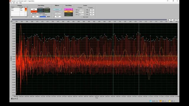Click the orange color swatch of Resp channel

click(26, 10)
